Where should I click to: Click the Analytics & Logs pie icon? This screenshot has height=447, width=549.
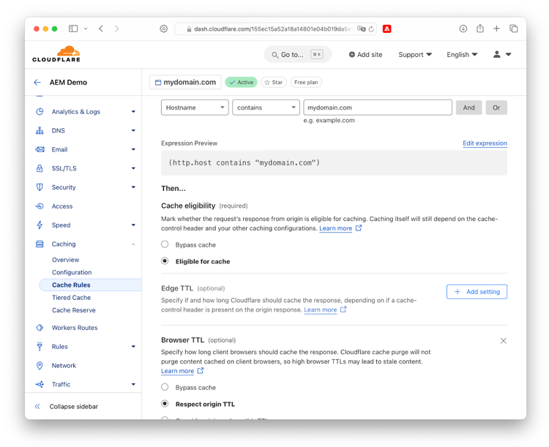point(40,112)
